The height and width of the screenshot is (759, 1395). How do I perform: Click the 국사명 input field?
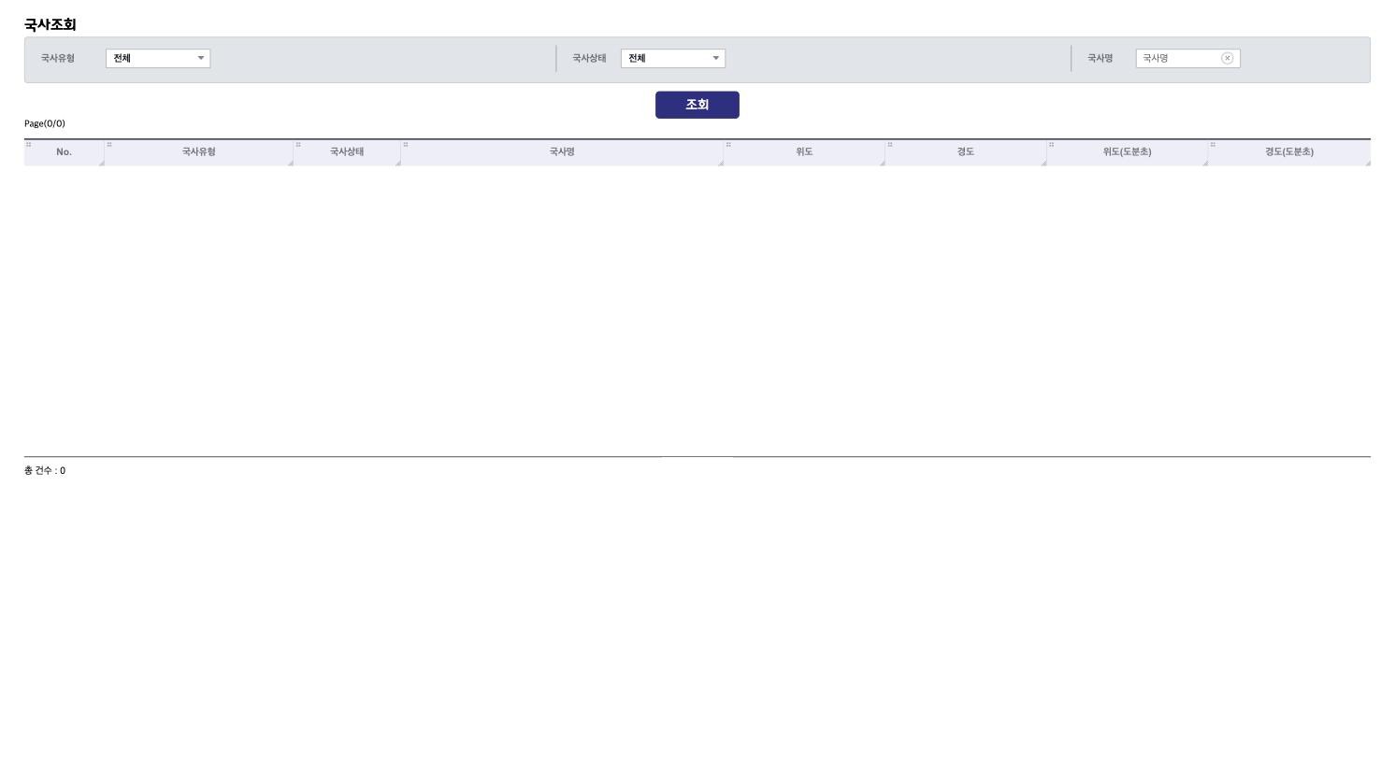(x=1187, y=59)
